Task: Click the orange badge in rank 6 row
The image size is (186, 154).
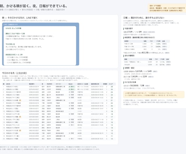Action: coord(20,101)
